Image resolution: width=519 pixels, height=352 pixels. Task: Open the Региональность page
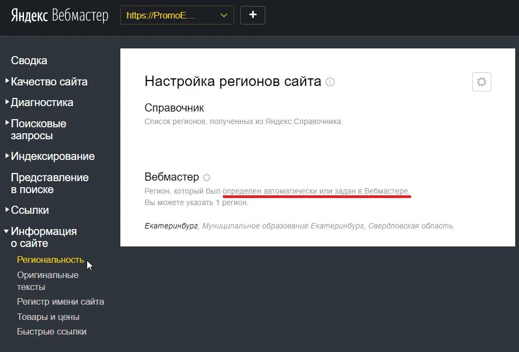[x=51, y=260]
